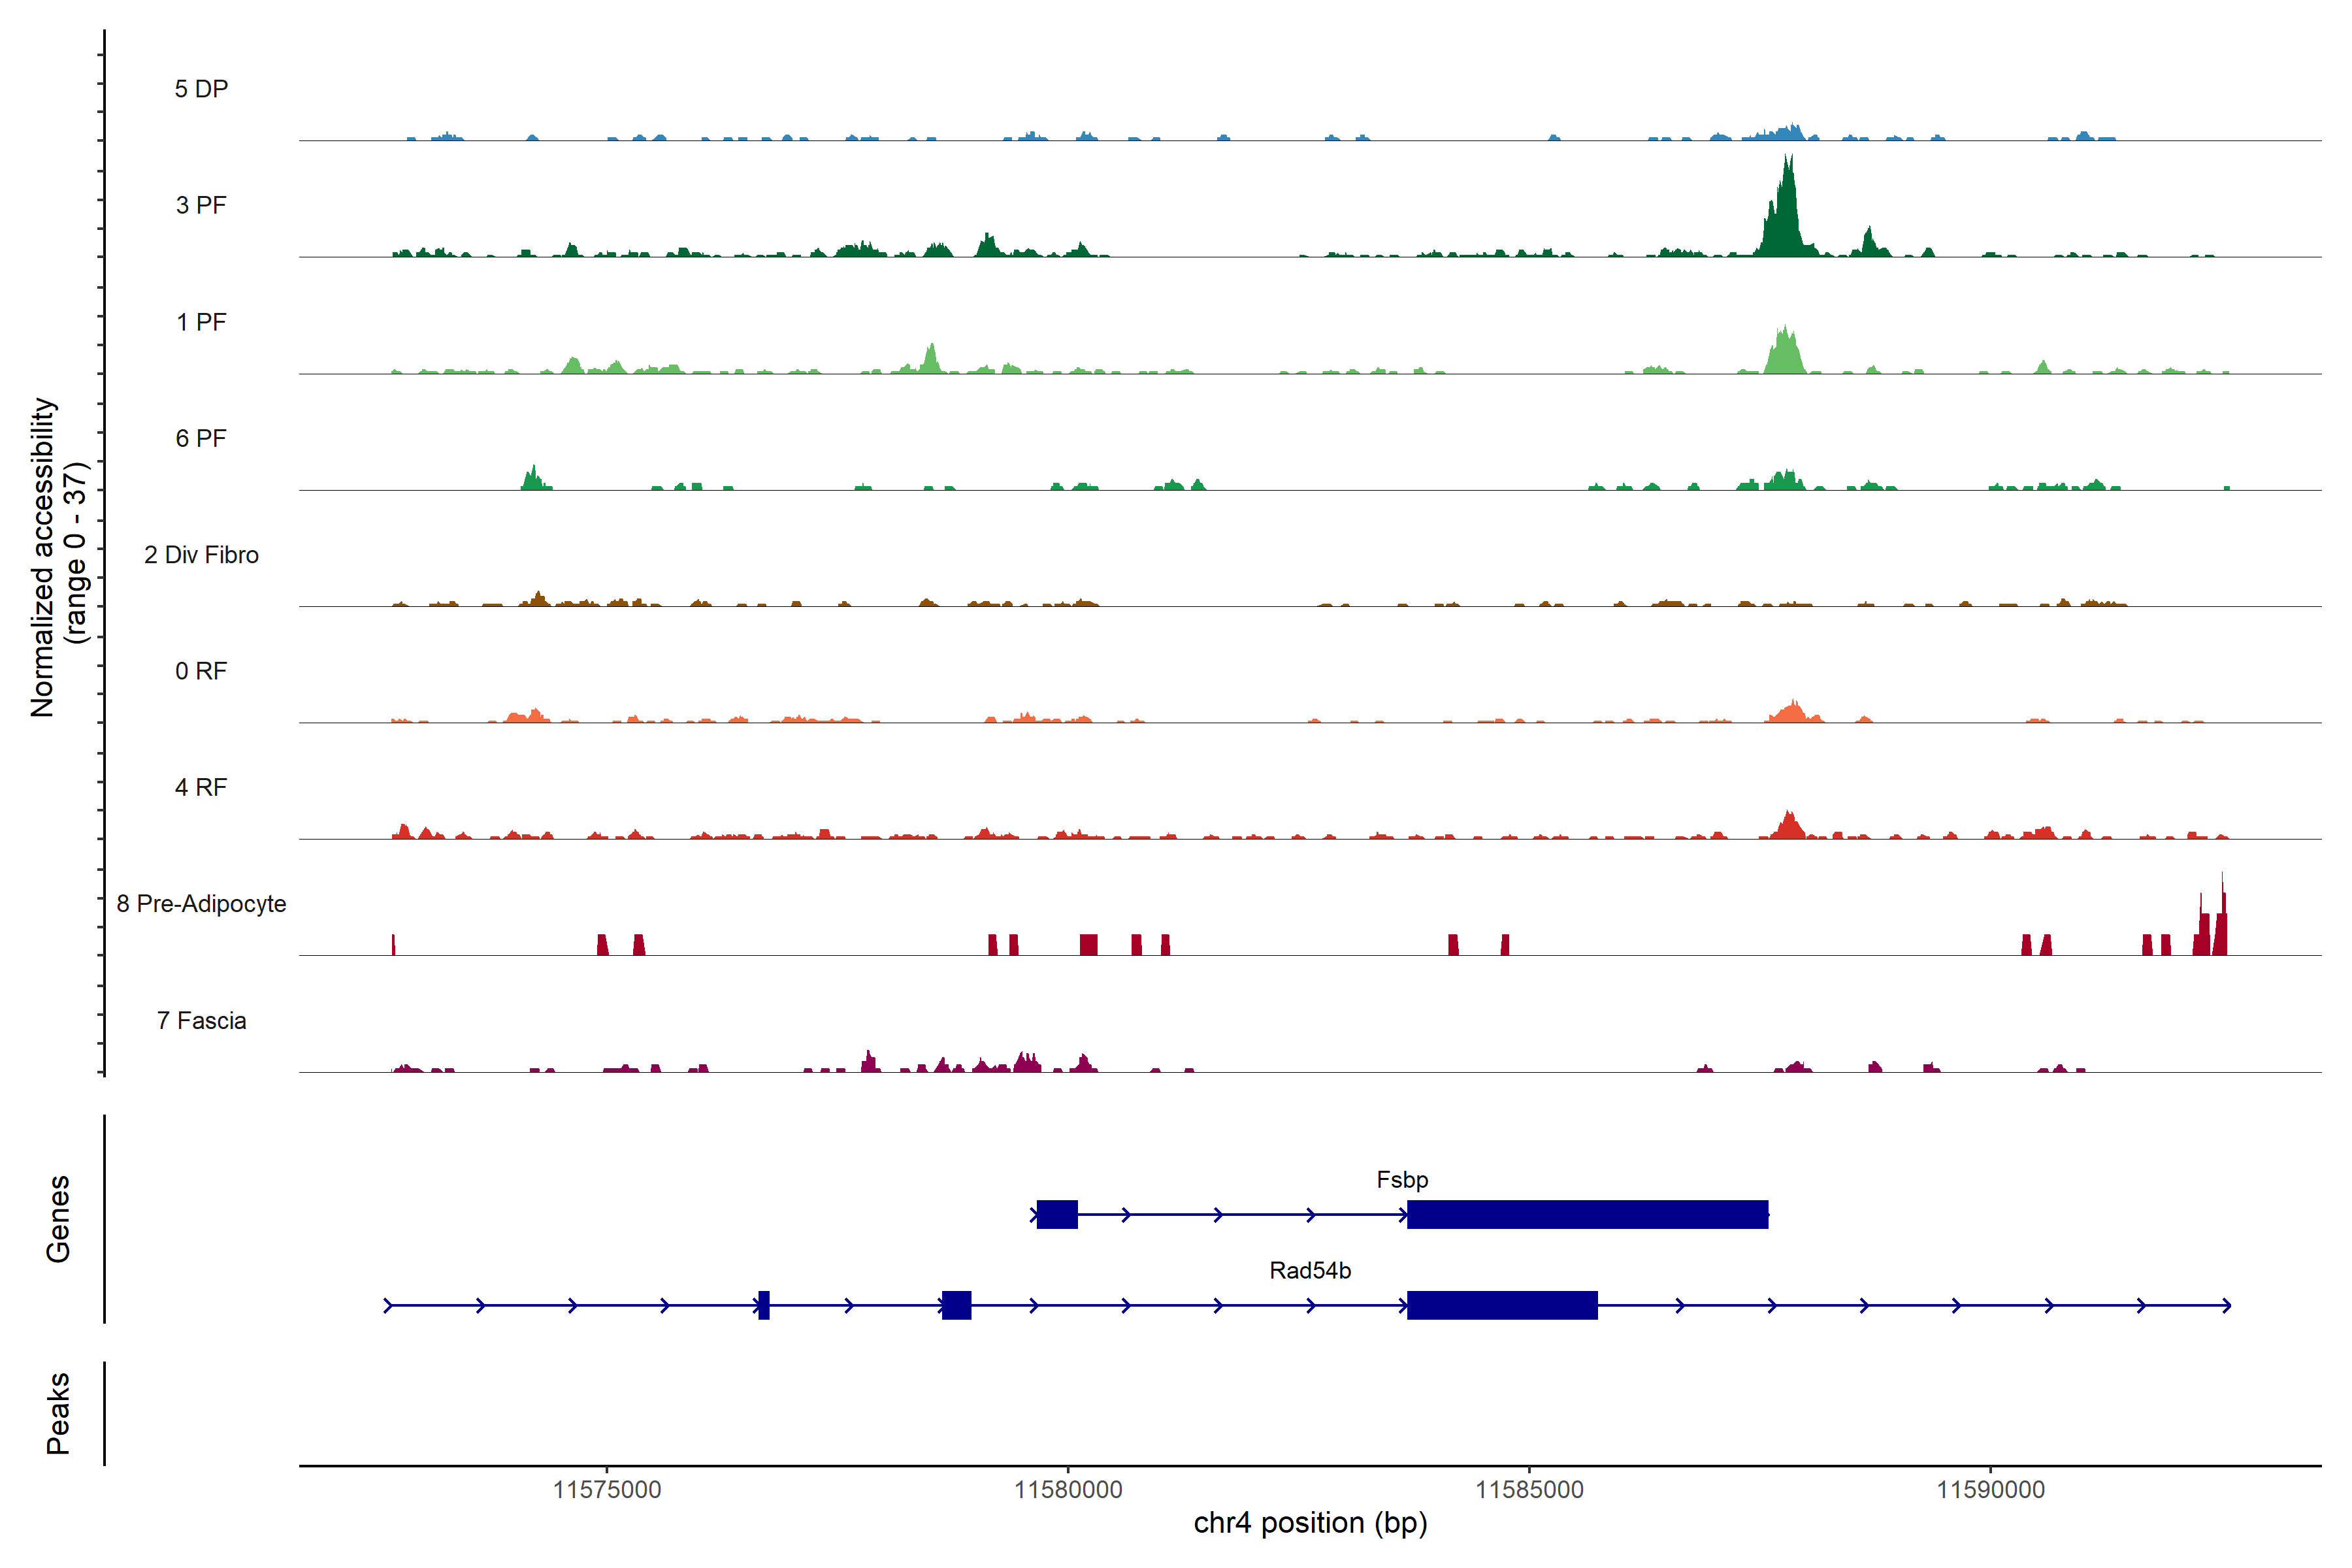This screenshot has width=2352, height=1568.
Task: Click the 4 RF track label
Action: click(201, 788)
